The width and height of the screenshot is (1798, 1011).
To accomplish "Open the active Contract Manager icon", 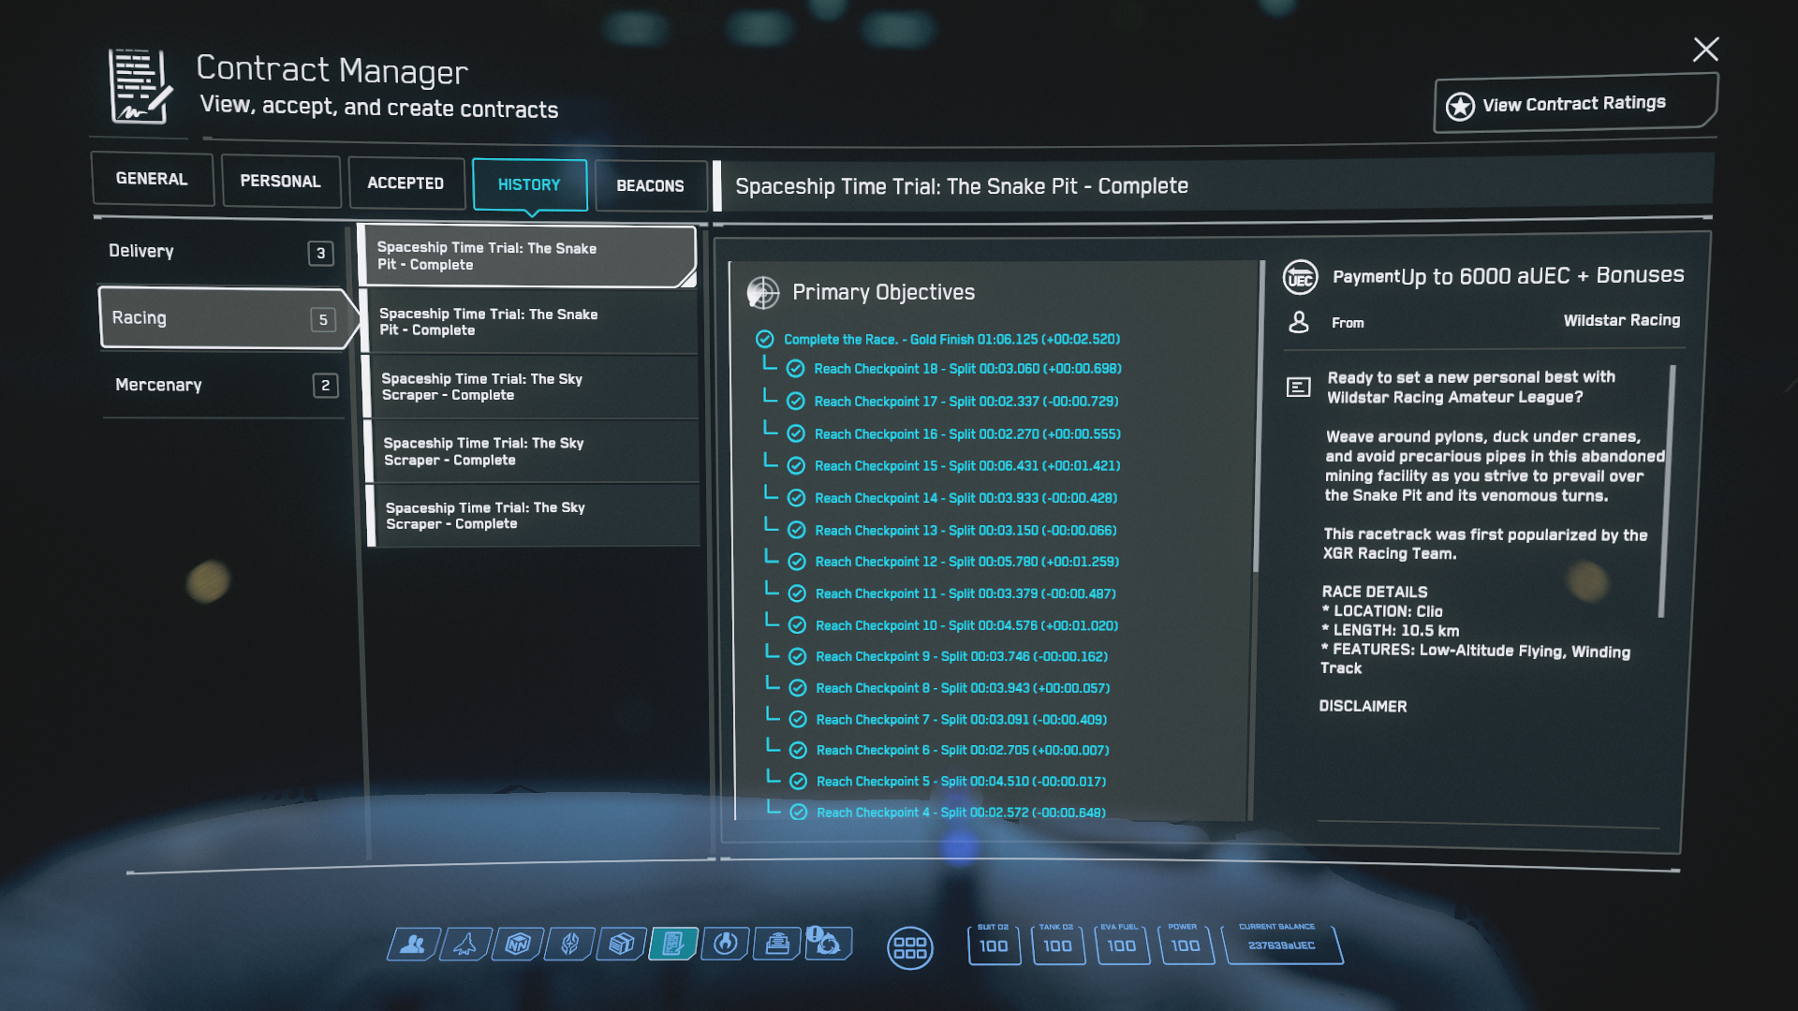I will click(x=673, y=945).
